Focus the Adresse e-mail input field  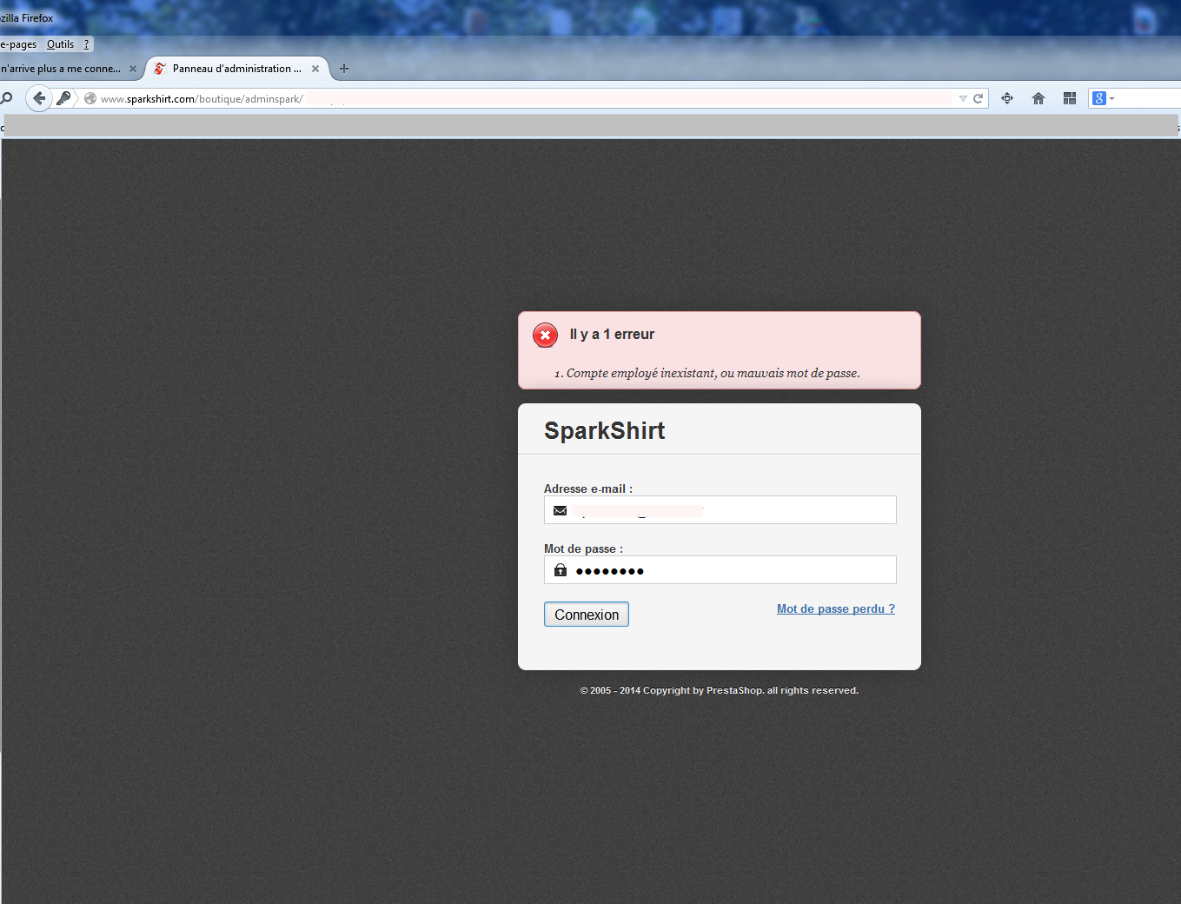pos(720,510)
